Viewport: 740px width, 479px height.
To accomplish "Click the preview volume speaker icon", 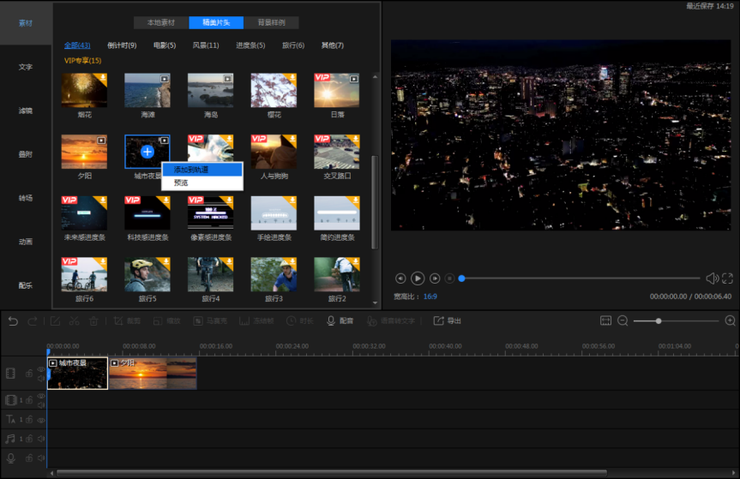I will click(712, 278).
